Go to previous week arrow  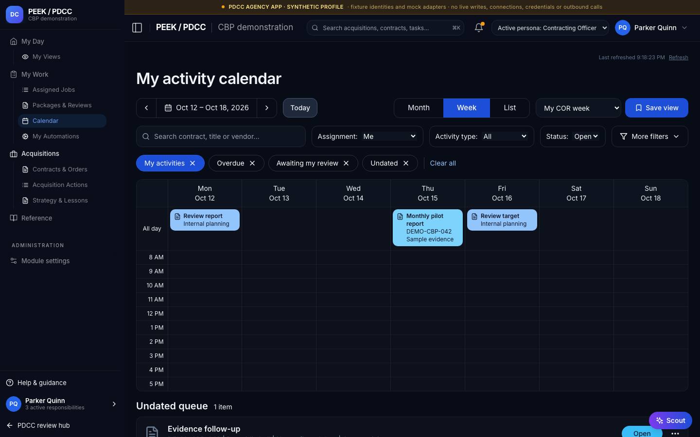pyautogui.click(x=146, y=108)
